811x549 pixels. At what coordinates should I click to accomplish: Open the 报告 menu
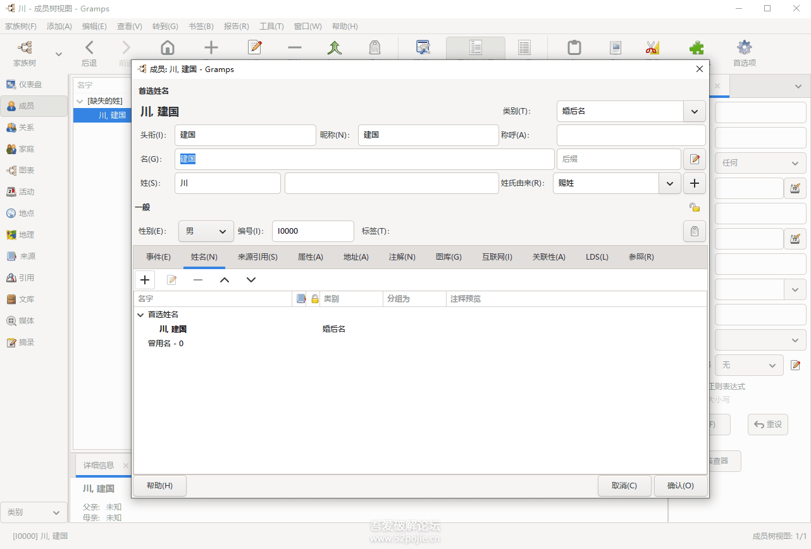pyautogui.click(x=236, y=27)
